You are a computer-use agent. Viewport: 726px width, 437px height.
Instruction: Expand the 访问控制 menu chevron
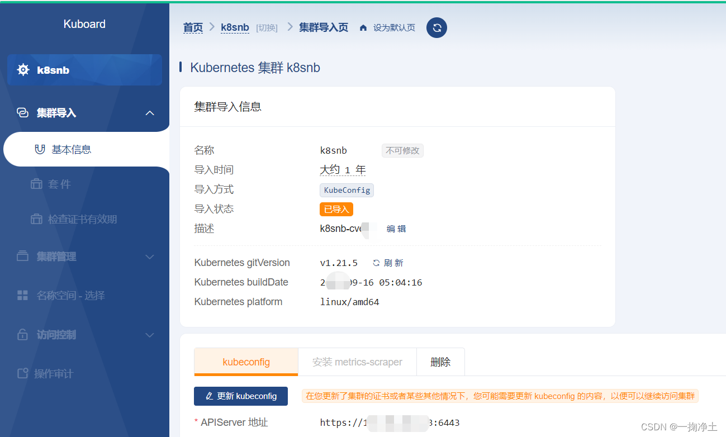tap(149, 335)
